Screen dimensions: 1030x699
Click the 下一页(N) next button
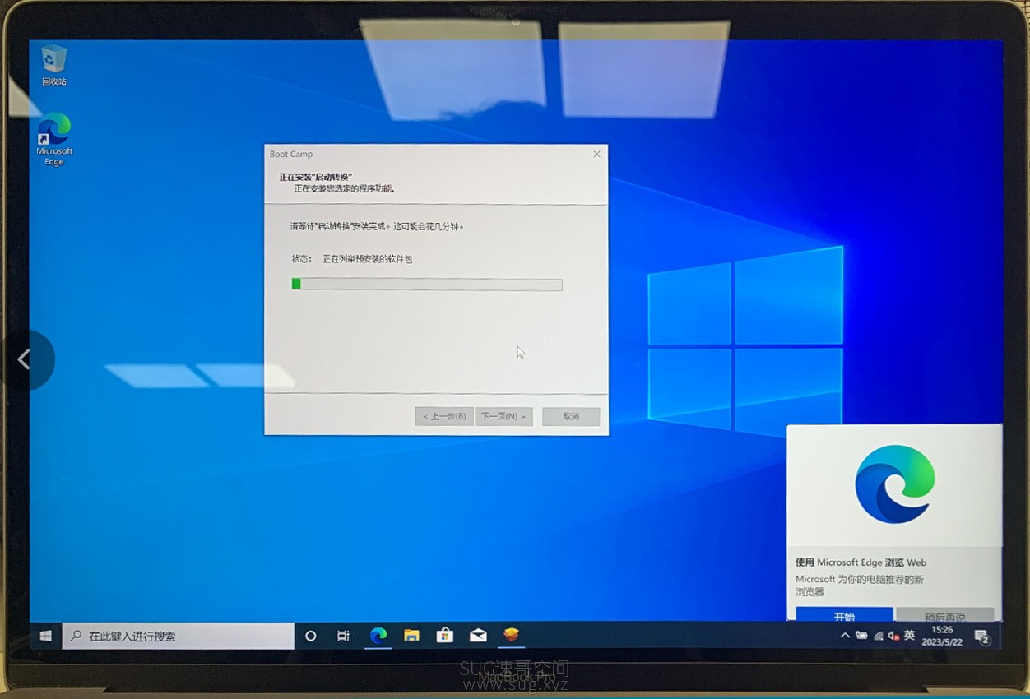[503, 416]
